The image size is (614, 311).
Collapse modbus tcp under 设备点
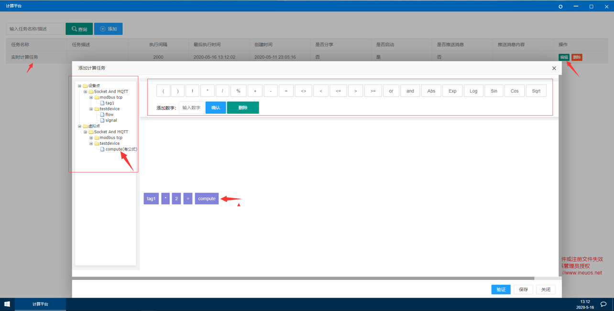[91, 97]
